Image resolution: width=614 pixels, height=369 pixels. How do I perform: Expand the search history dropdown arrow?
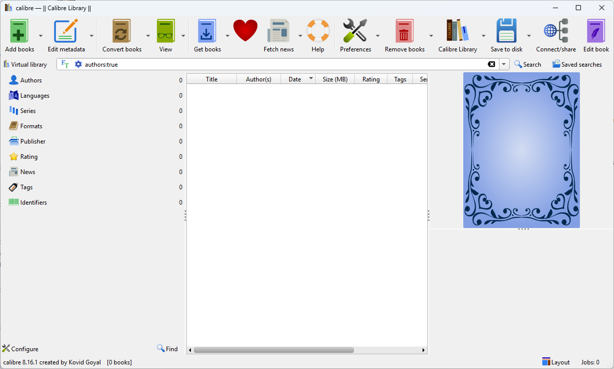504,64
